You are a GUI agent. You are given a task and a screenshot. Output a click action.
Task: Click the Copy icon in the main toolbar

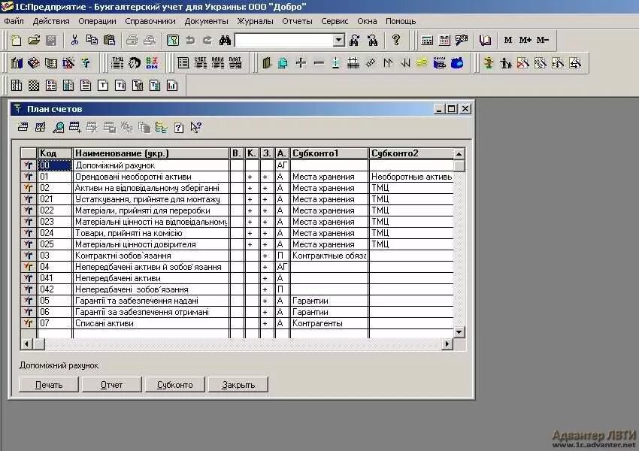point(92,40)
